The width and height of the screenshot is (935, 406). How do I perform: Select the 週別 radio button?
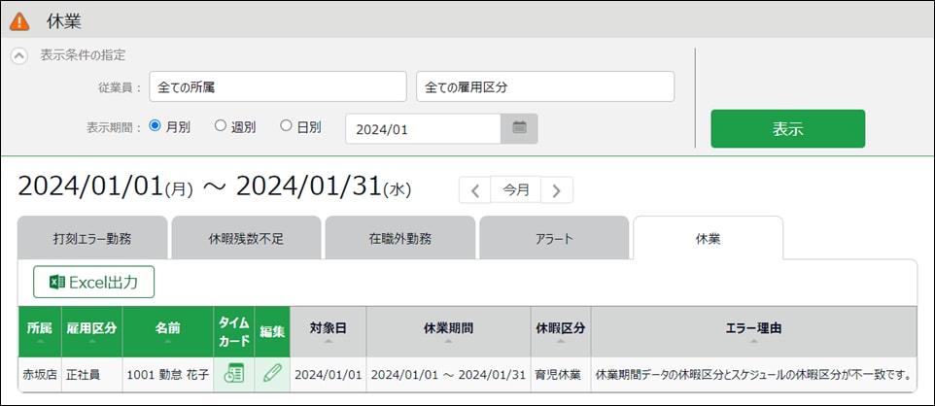(221, 126)
